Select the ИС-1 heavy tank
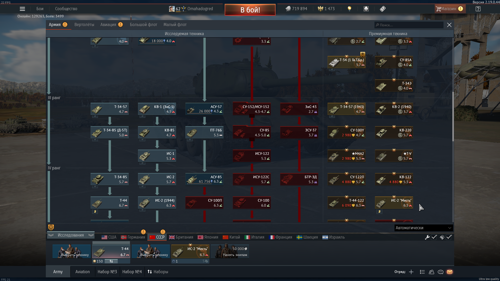The width and height of the screenshot is (500, 281). click(157, 156)
